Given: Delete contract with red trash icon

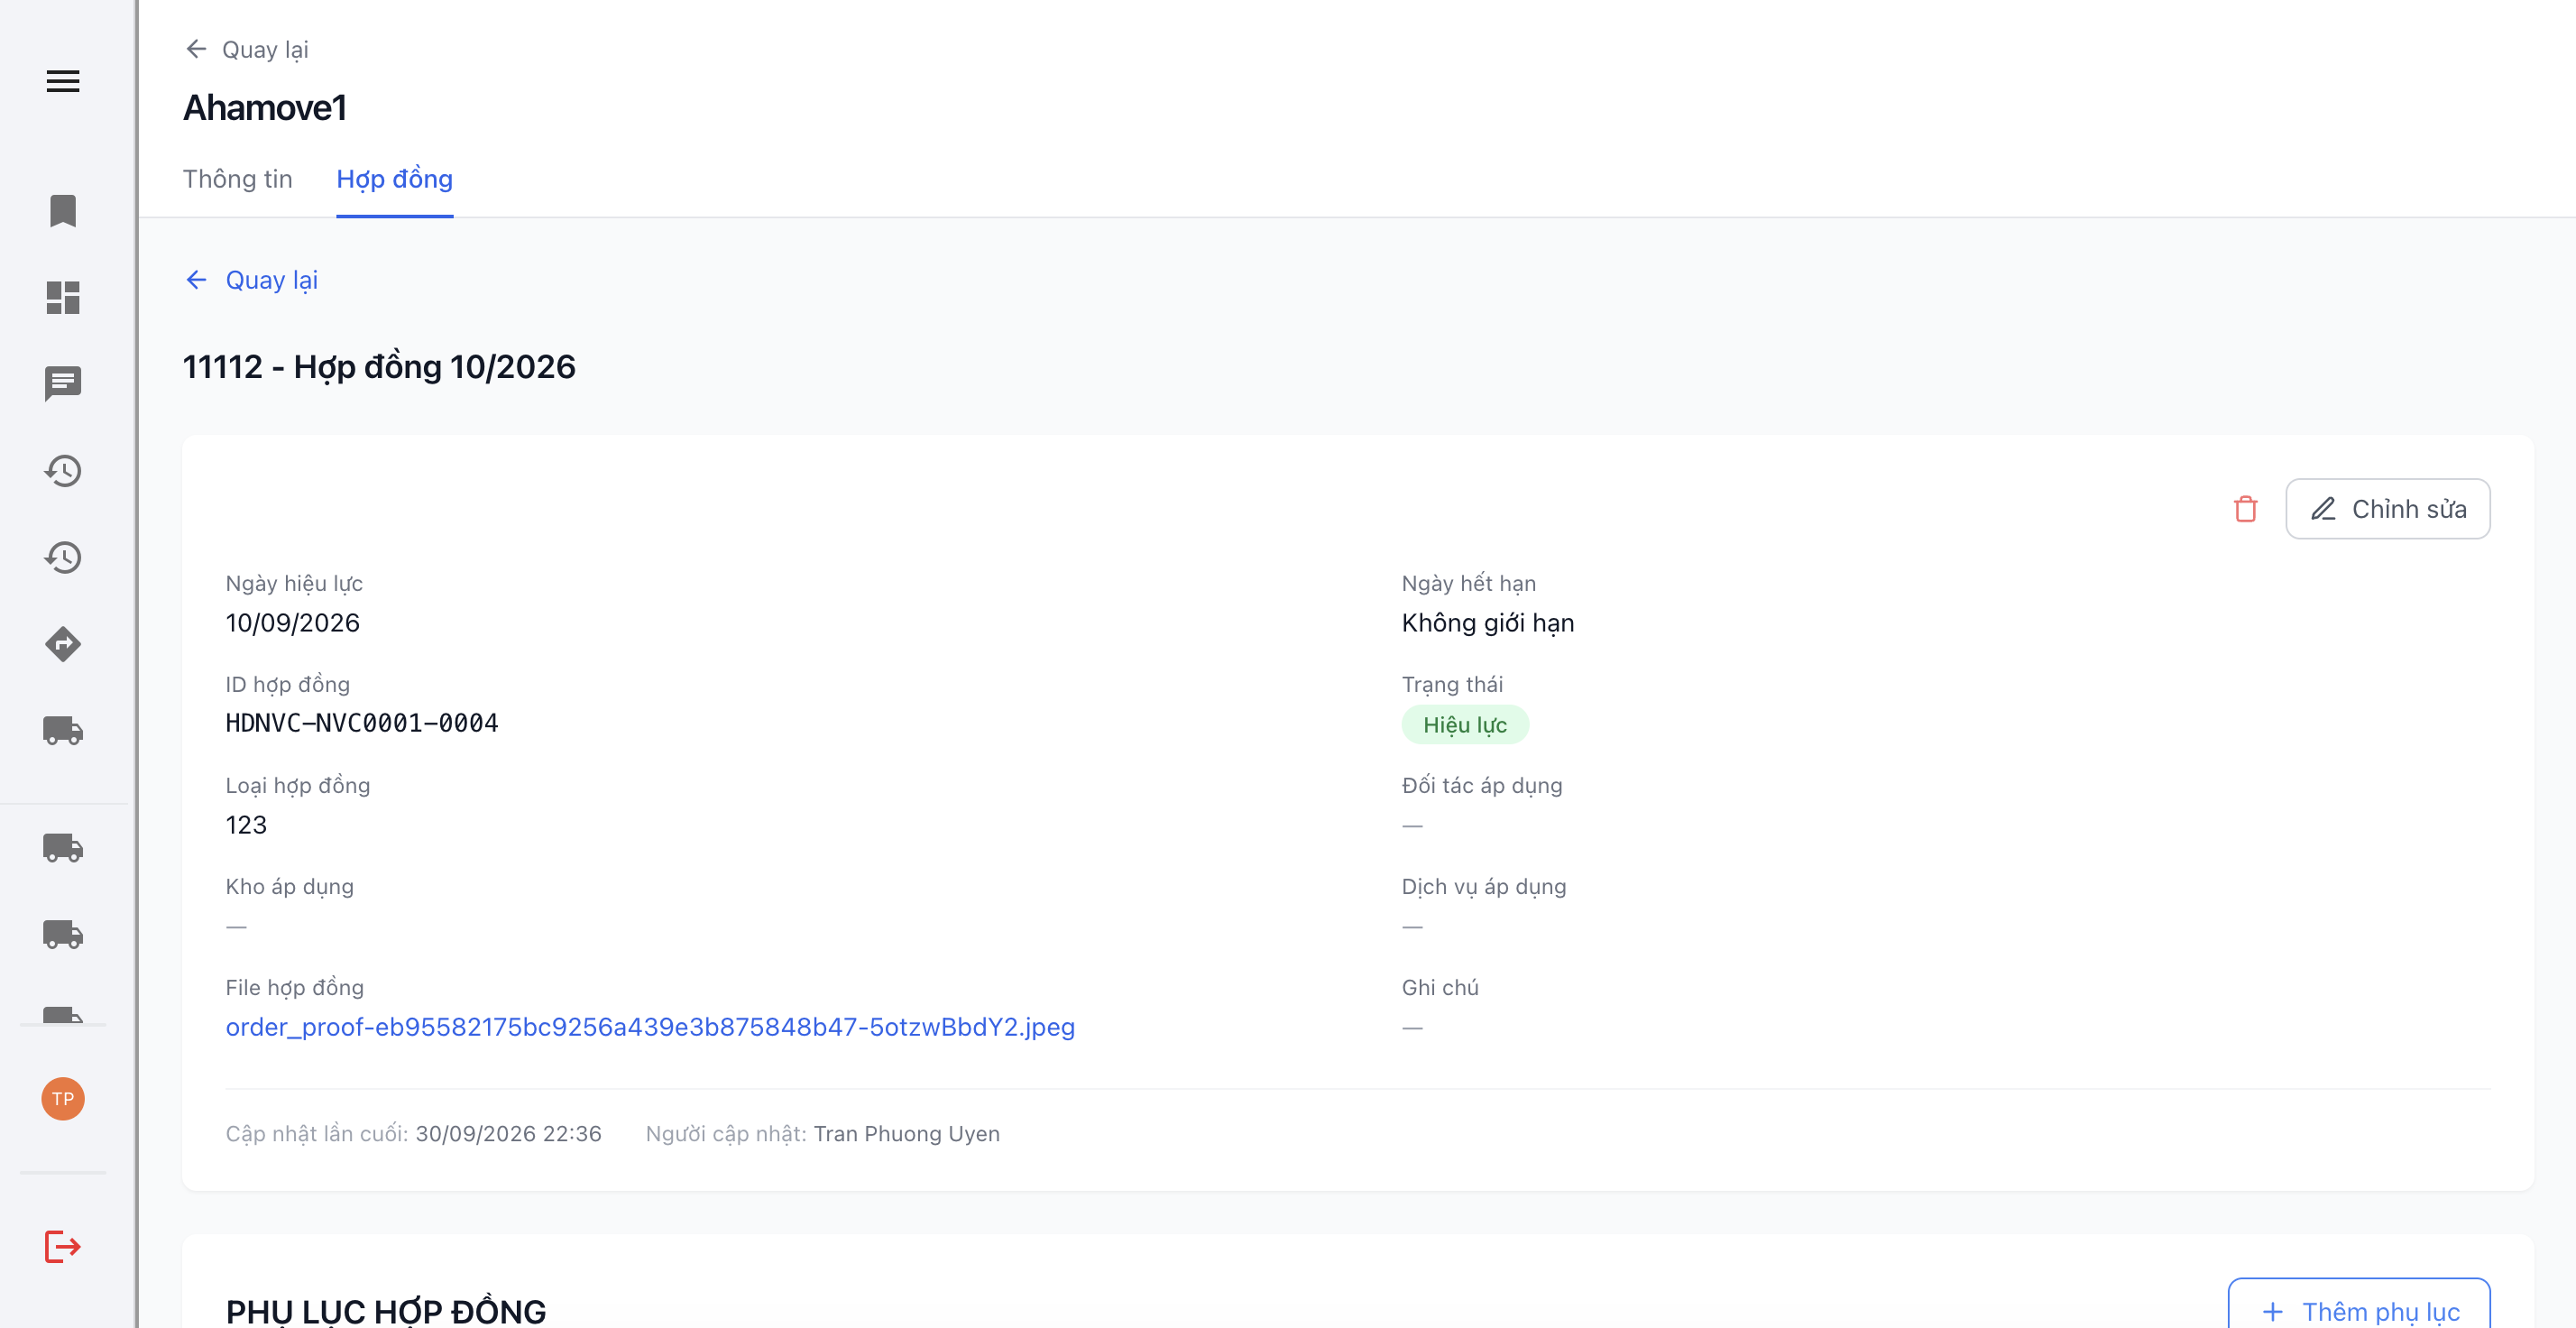Looking at the screenshot, I should (x=2245, y=509).
